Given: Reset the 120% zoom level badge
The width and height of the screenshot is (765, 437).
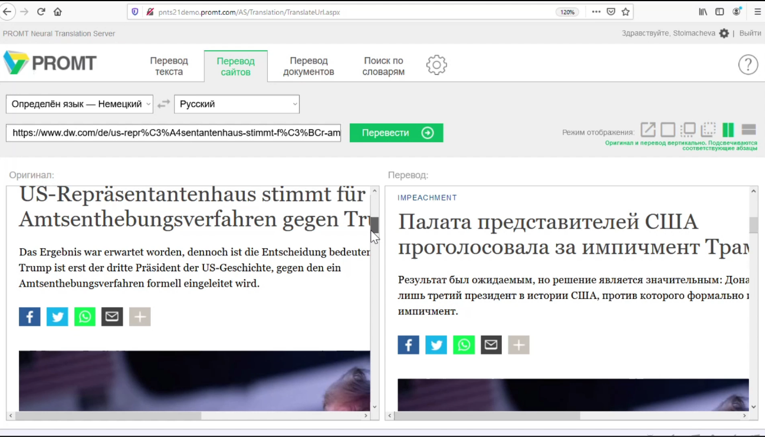Looking at the screenshot, I should [x=567, y=12].
